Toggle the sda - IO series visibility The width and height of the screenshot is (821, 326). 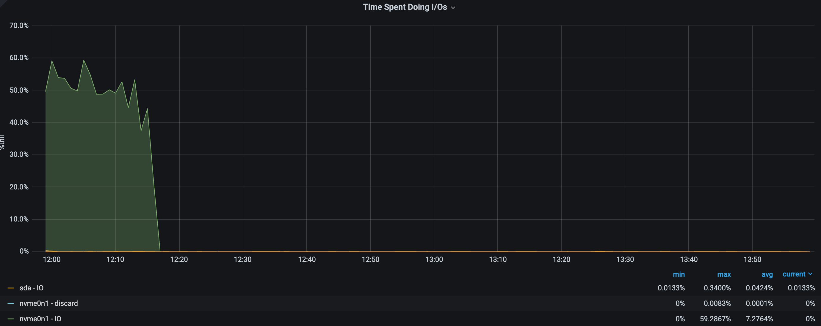click(x=31, y=288)
